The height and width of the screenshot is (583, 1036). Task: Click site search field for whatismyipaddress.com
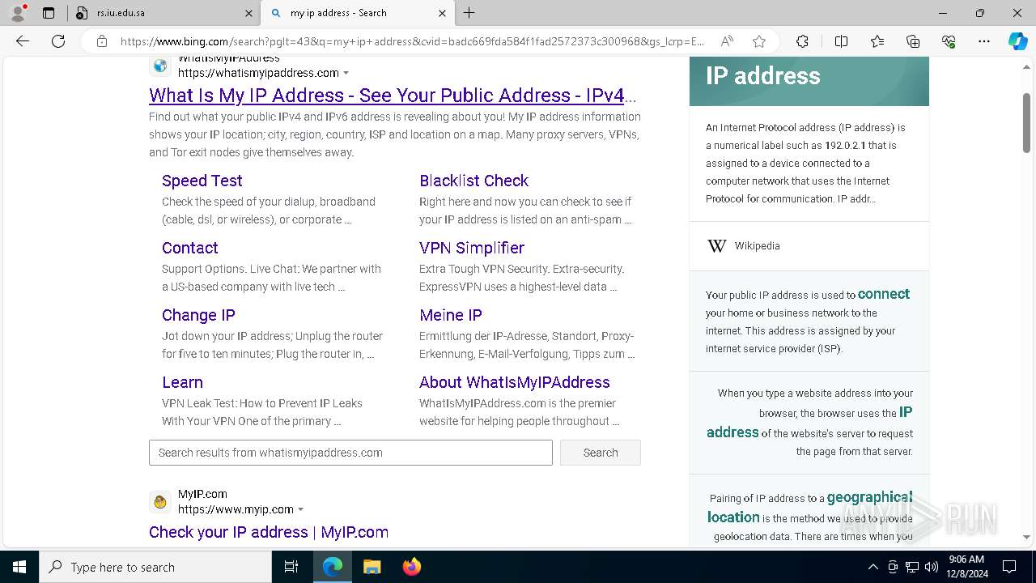pyautogui.click(x=350, y=453)
